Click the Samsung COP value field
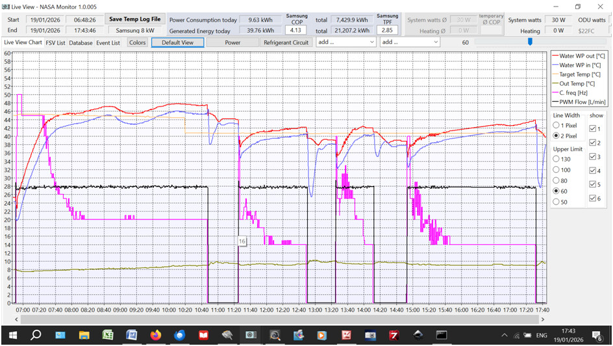 (x=297, y=31)
